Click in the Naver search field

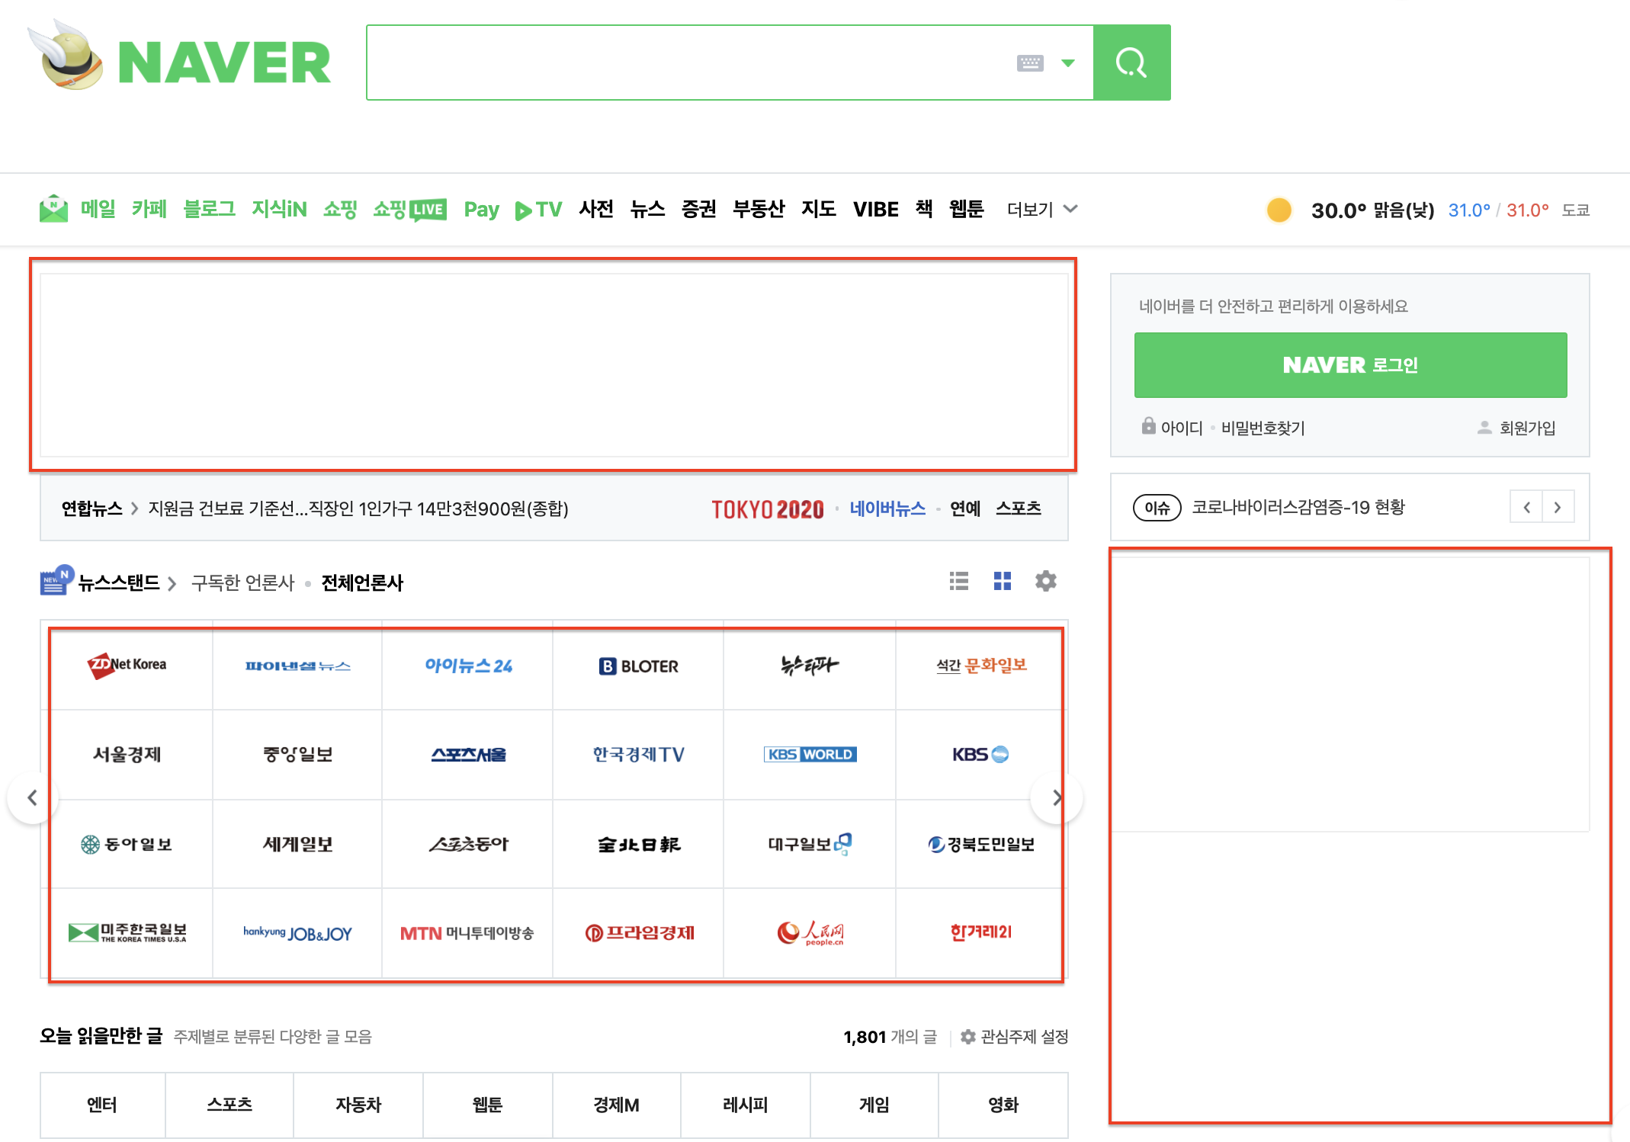[x=686, y=63]
